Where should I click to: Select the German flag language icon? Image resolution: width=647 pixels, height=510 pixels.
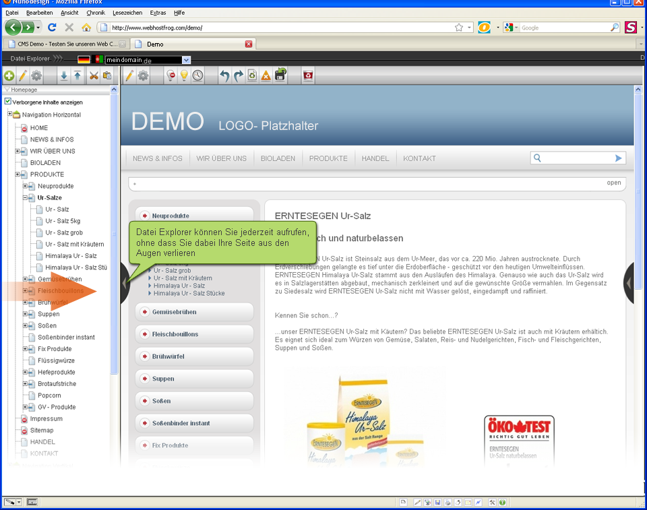tap(84, 59)
